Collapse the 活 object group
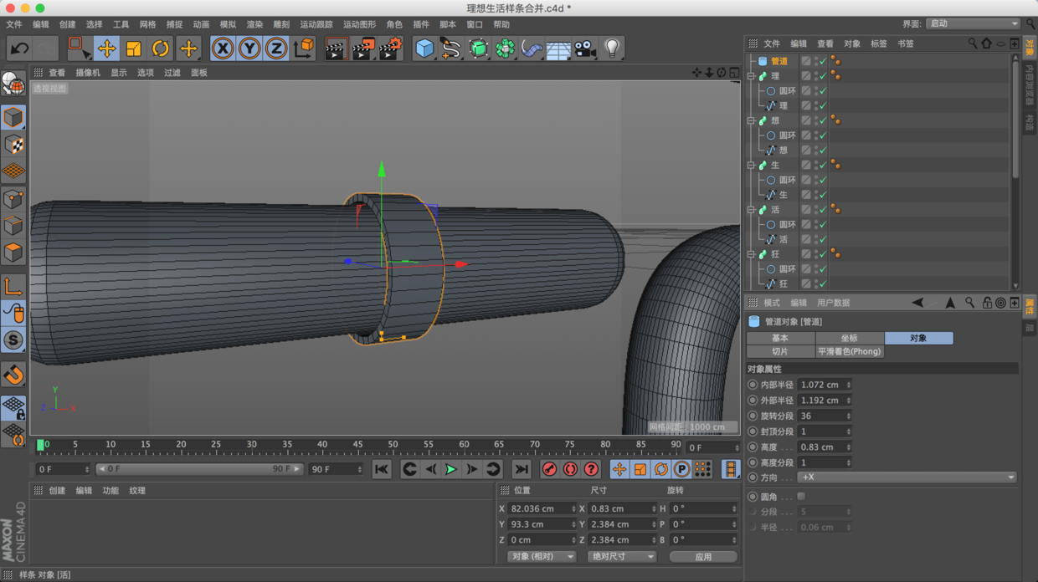This screenshot has width=1038, height=582. point(752,210)
